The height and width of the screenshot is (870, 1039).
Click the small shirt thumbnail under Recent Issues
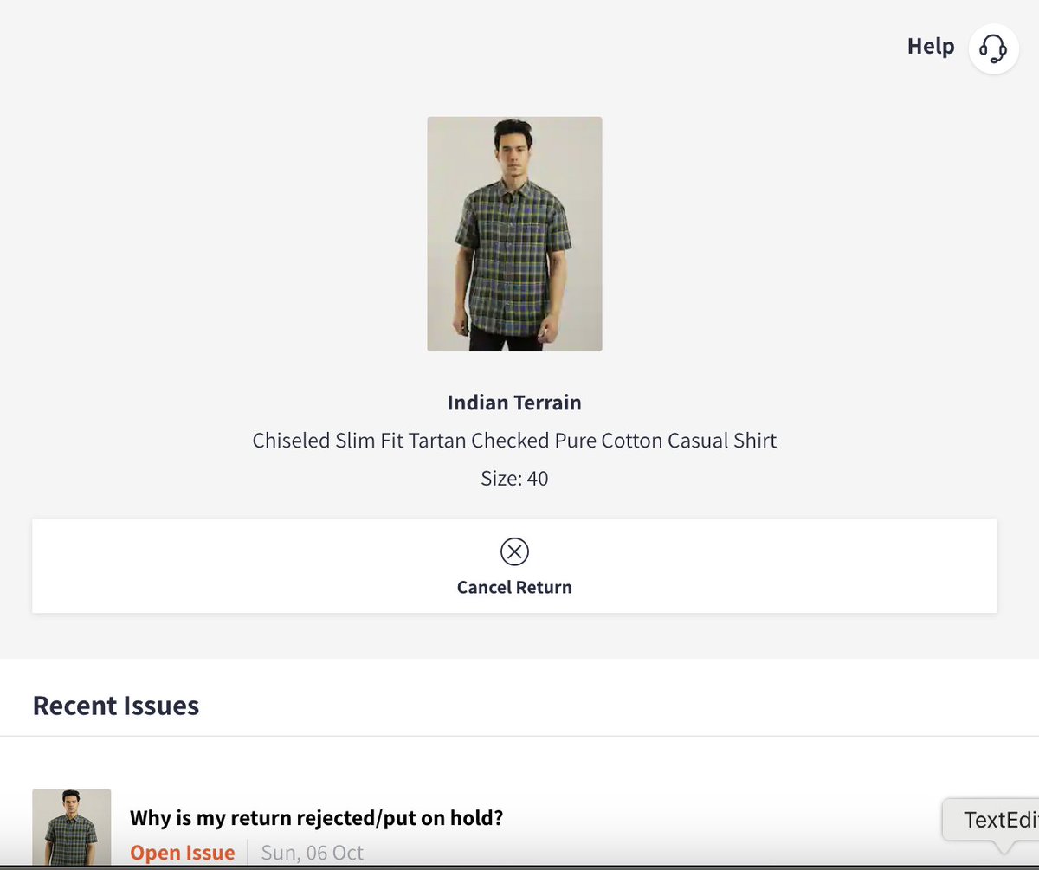[x=71, y=828]
